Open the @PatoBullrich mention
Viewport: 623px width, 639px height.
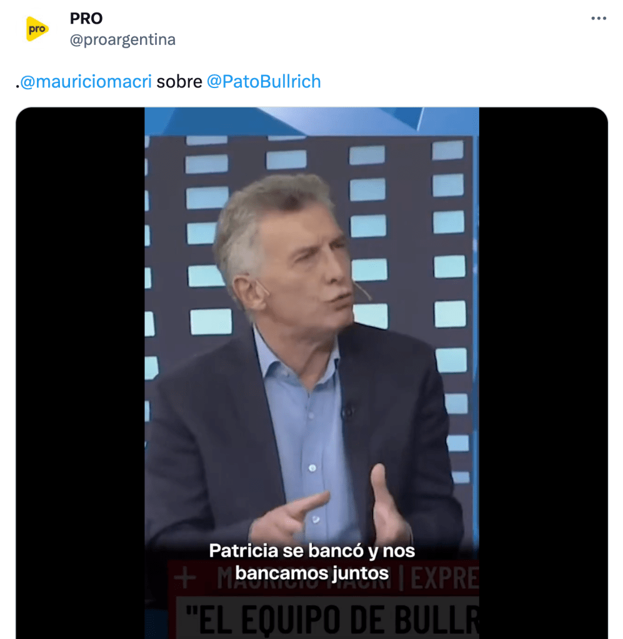(264, 81)
